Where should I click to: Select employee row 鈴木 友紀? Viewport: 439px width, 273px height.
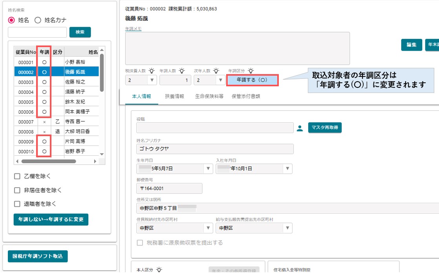(x=57, y=102)
